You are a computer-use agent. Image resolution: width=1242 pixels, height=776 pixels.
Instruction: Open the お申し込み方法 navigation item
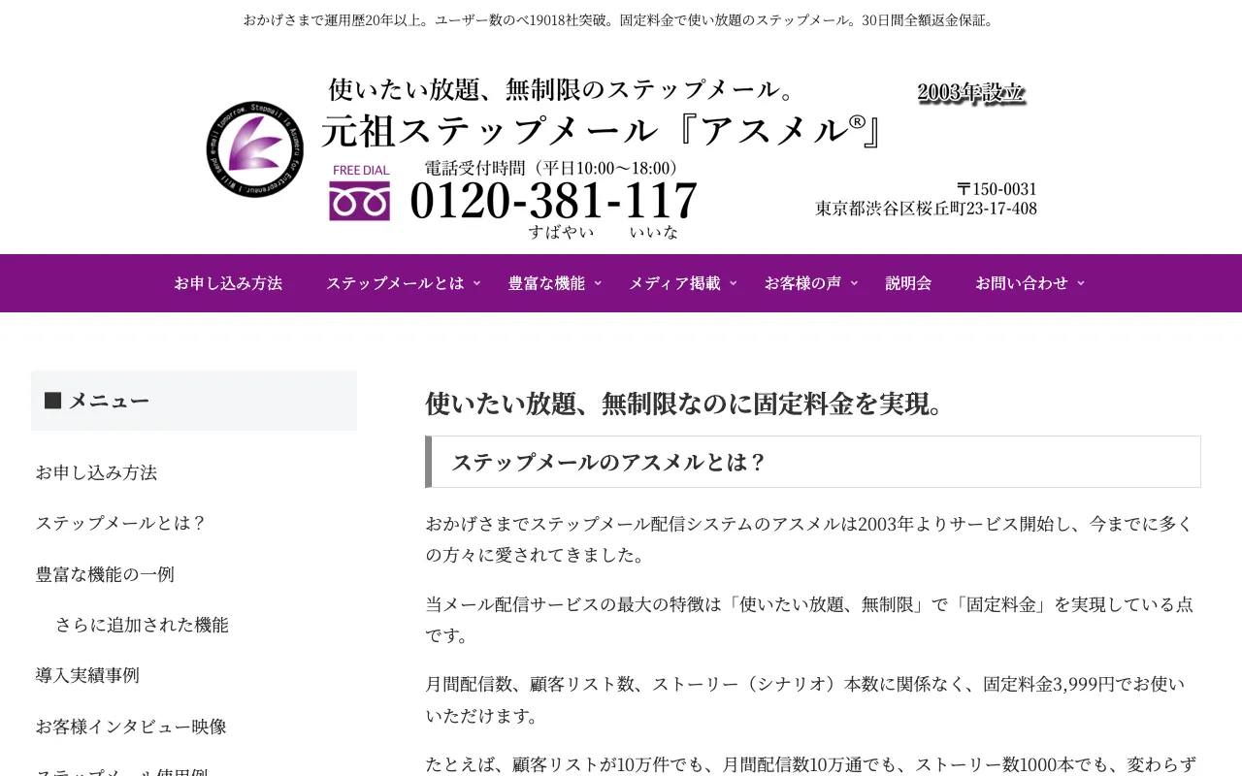point(228,283)
